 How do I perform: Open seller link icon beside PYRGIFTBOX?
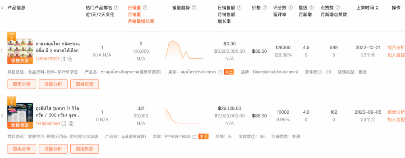(194, 137)
